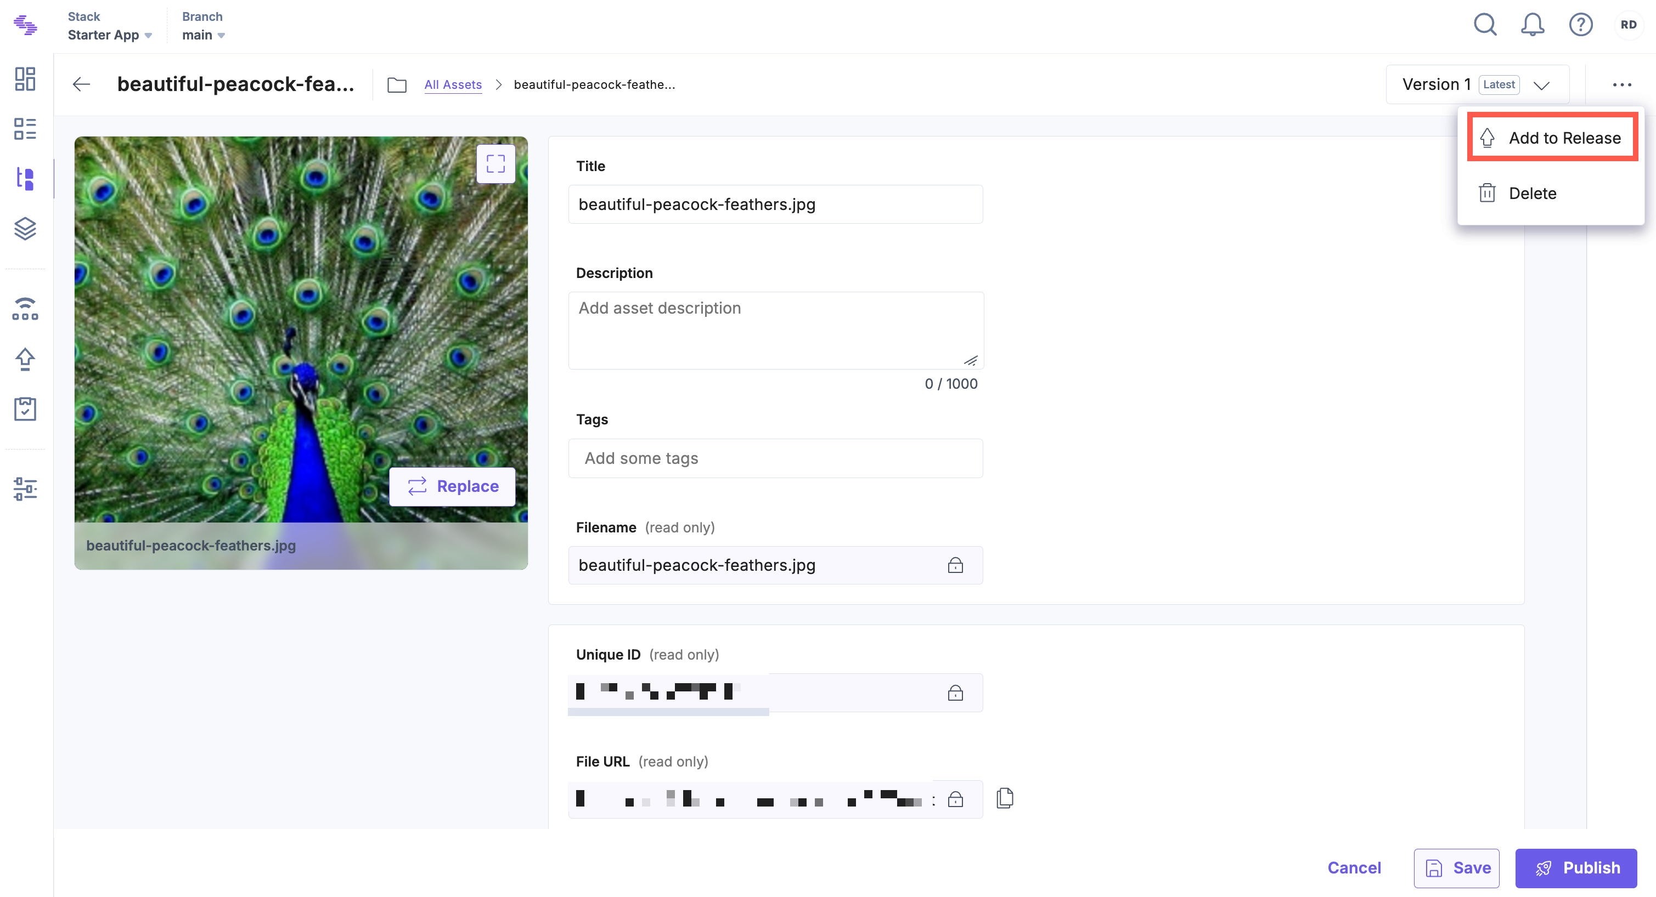Expand the Version 1 Latest dropdown
1656x897 pixels.
pyautogui.click(x=1477, y=84)
